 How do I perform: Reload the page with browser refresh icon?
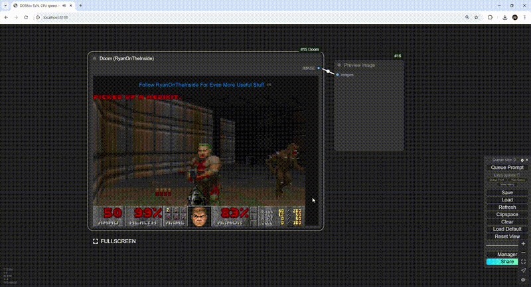click(x=26, y=17)
